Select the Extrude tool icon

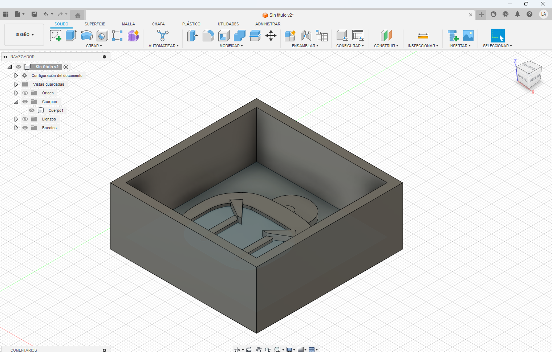pos(71,36)
